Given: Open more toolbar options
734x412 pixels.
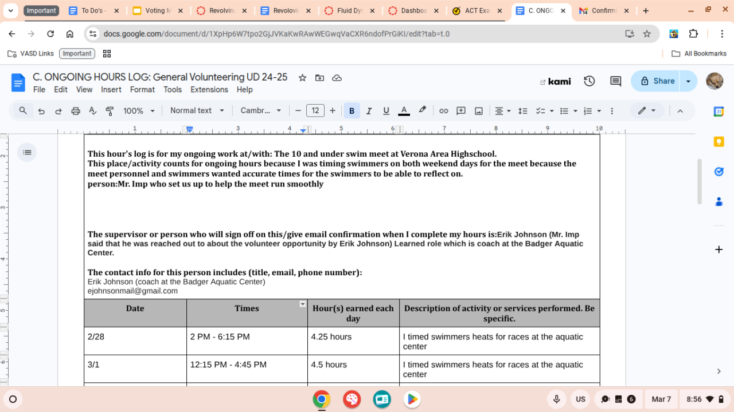Looking at the screenshot, I should point(612,111).
